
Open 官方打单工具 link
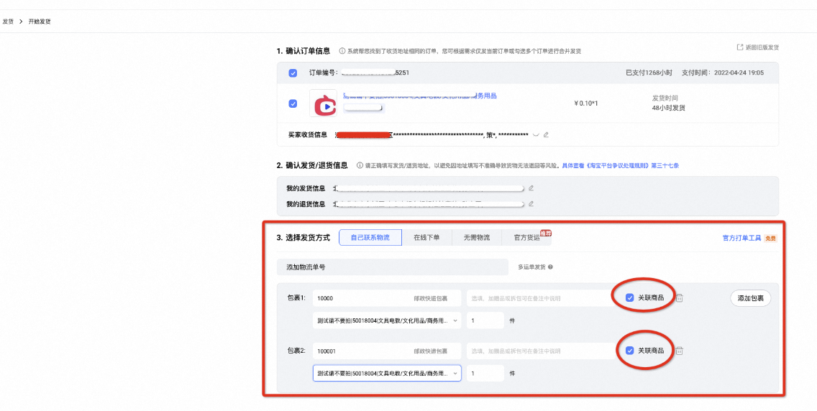(742, 239)
